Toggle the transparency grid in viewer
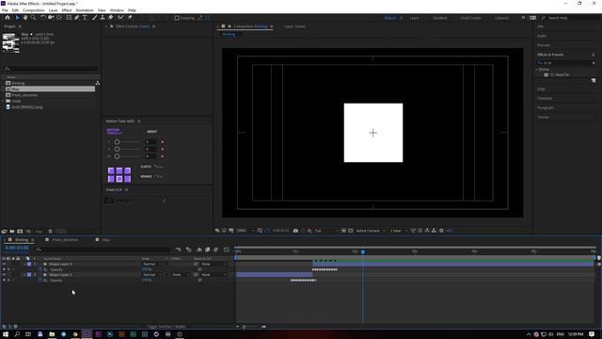This screenshot has width=602, height=339. 351,231
